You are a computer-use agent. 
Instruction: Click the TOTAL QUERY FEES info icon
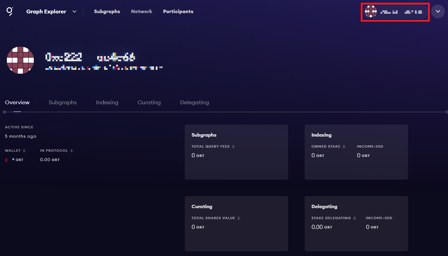coord(234,146)
